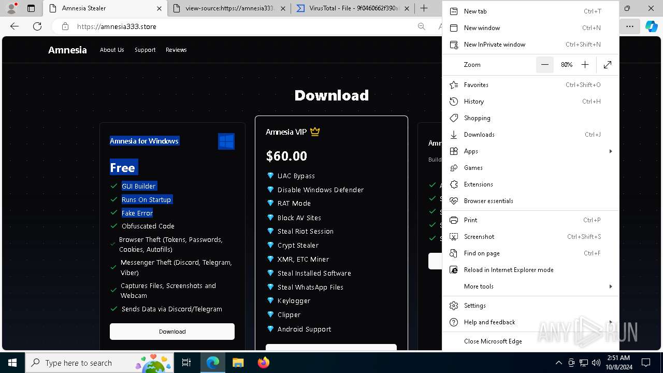Close the VirusTotal tab
The height and width of the screenshot is (373, 663).
point(407,8)
